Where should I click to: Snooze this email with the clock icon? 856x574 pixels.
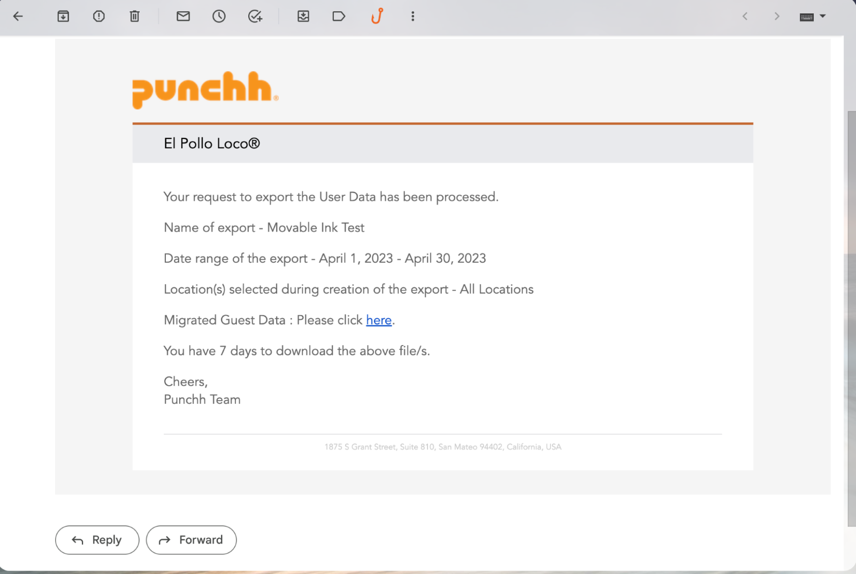pyautogui.click(x=219, y=17)
